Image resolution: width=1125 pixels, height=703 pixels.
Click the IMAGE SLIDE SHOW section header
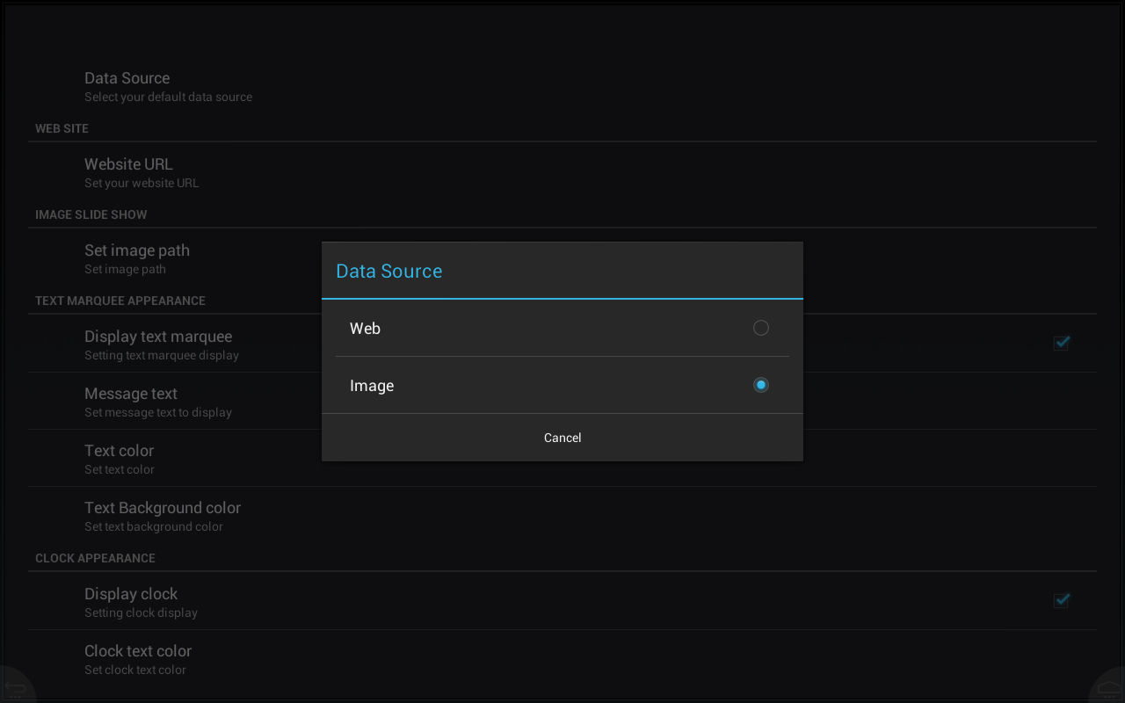(91, 214)
